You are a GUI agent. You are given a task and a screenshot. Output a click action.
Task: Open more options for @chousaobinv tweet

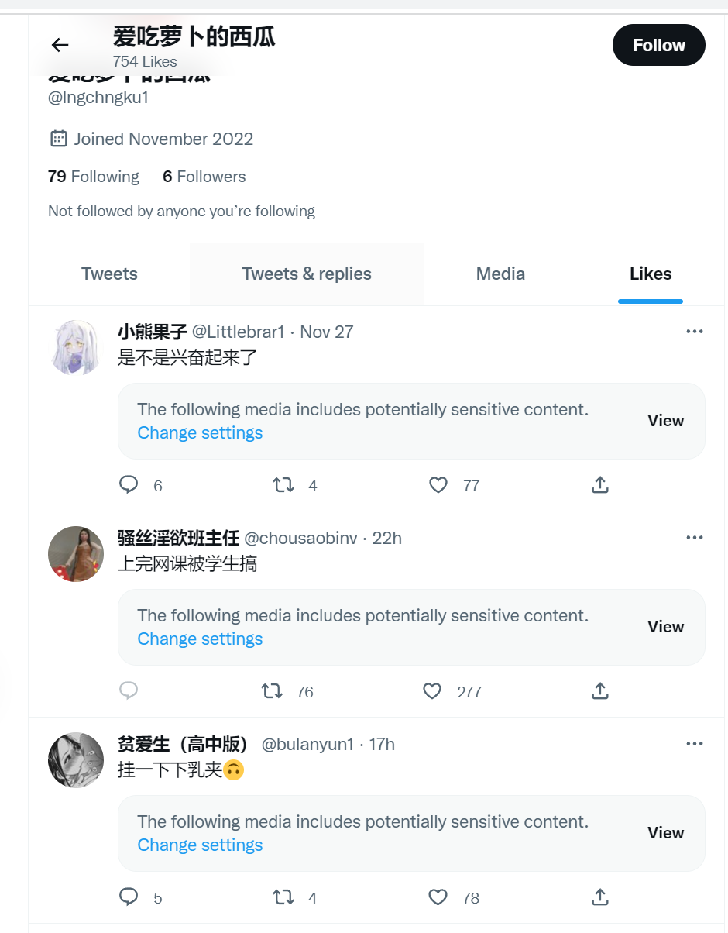click(x=695, y=538)
